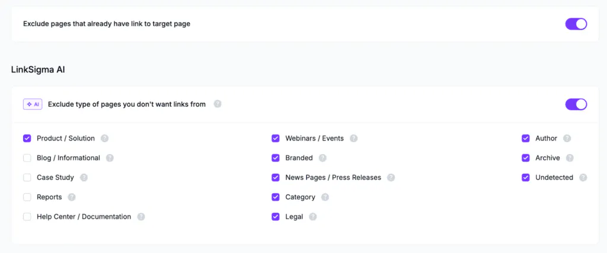Click help icon next to Webinars / Events

coord(354,139)
